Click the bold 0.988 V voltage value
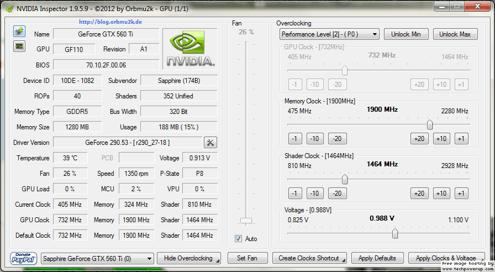Image resolution: width=495 pixels, height=272 pixels. click(382, 218)
